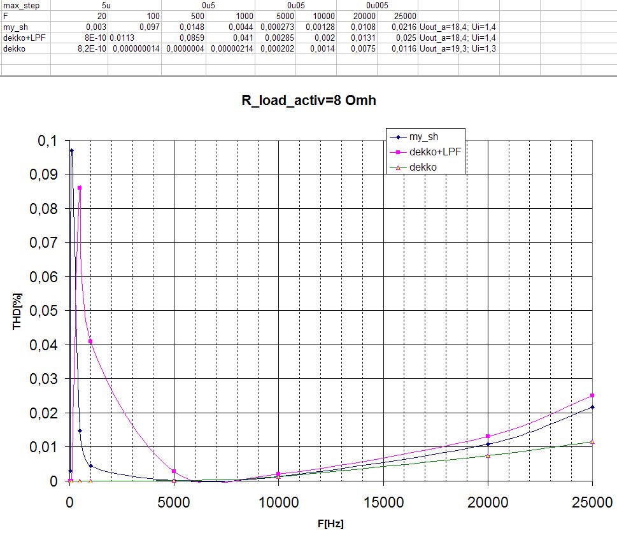Select the y-axis label 0,05
The height and width of the screenshot is (533, 617).
pyautogui.click(x=43, y=311)
